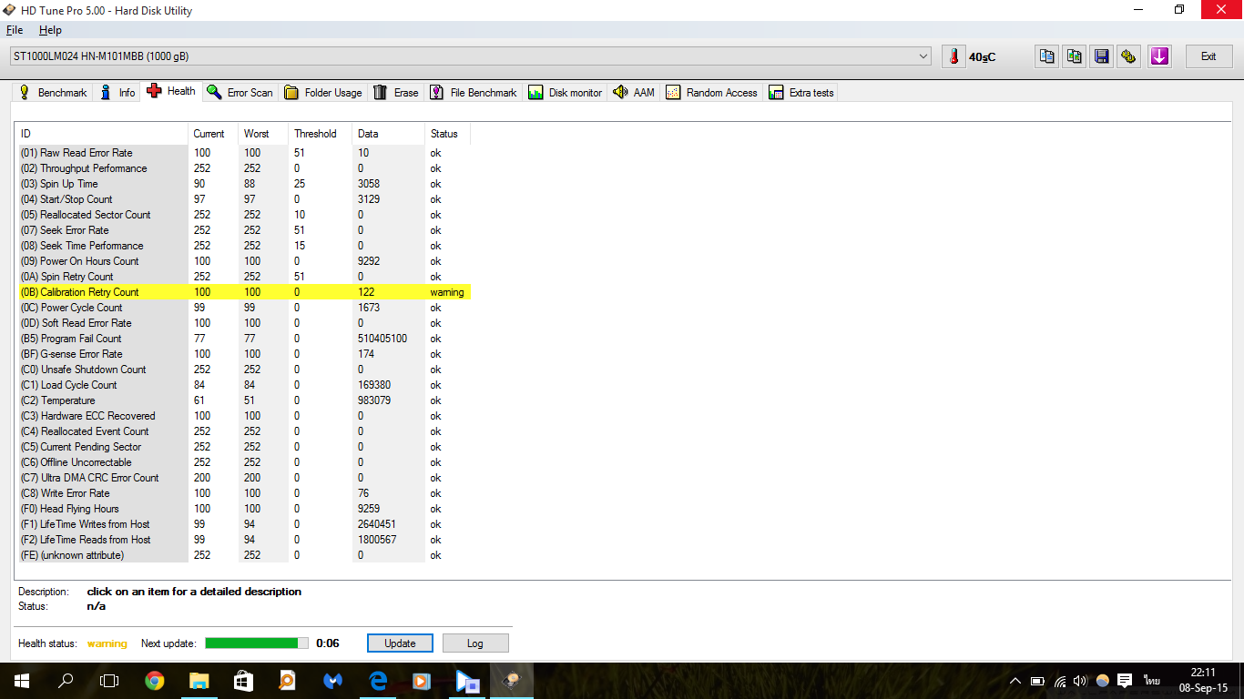The height and width of the screenshot is (699, 1244).
Task: Select the Raw Read Error Rate row
Action: [245, 153]
